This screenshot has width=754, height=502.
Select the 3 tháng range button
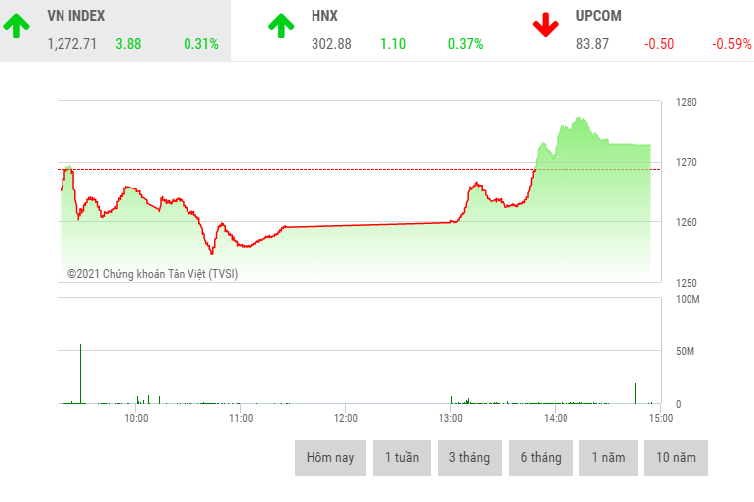tap(470, 458)
